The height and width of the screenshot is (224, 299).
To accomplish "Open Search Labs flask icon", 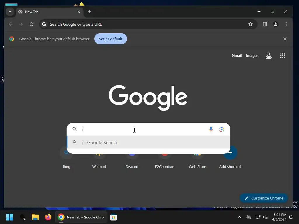I will [x=269, y=56].
